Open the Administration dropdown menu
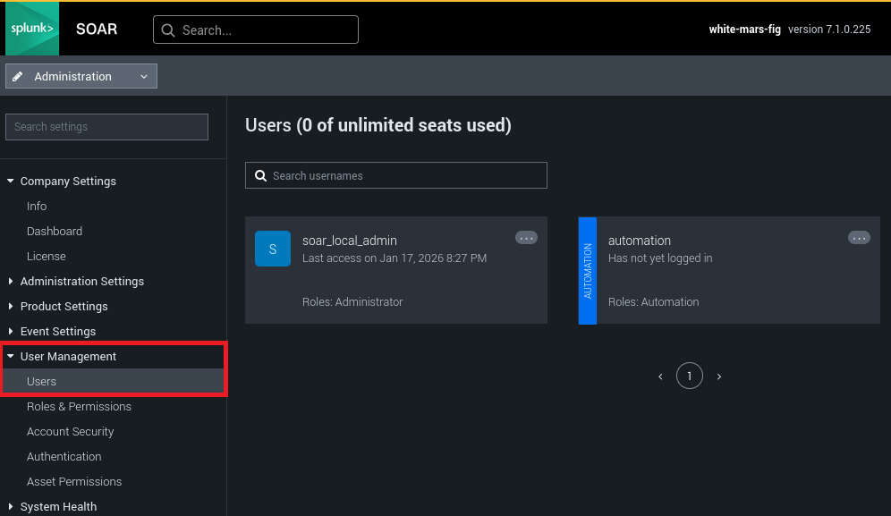Image resolution: width=891 pixels, height=516 pixels. (x=81, y=76)
